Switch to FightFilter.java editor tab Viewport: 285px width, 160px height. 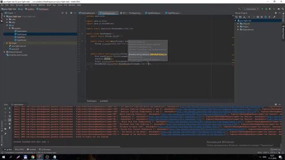pos(173,13)
